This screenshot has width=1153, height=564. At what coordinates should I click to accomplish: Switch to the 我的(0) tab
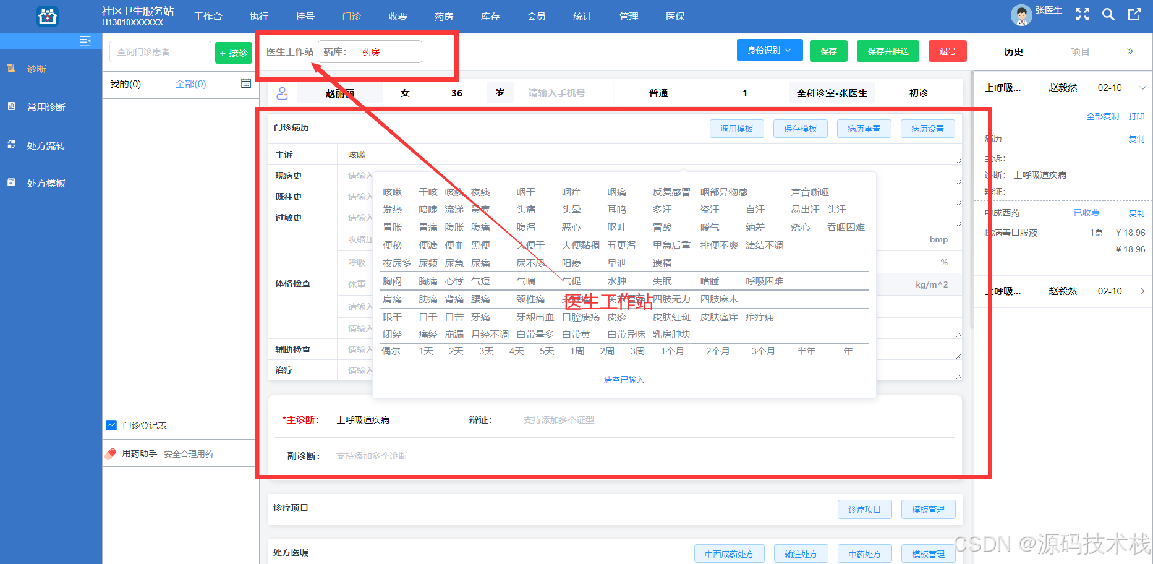[126, 83]
